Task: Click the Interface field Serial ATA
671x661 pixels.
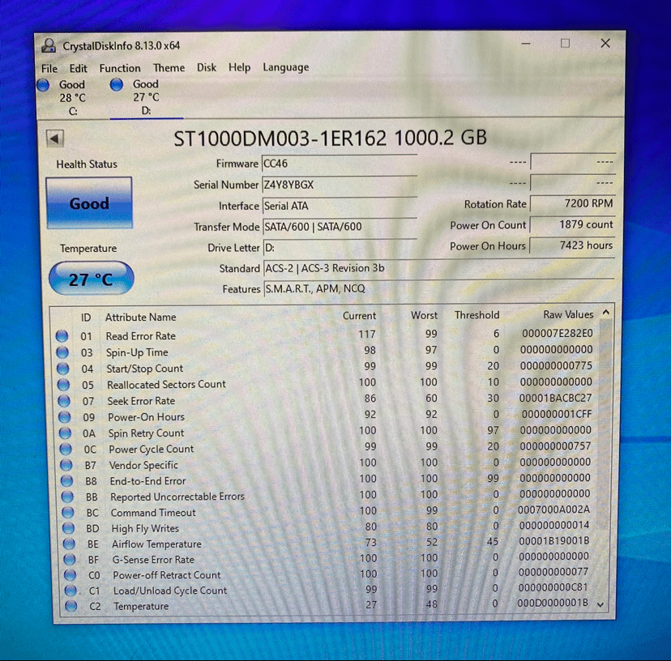Action: point(340,206)
